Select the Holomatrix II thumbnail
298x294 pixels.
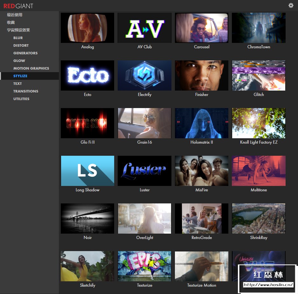point(201,123)
